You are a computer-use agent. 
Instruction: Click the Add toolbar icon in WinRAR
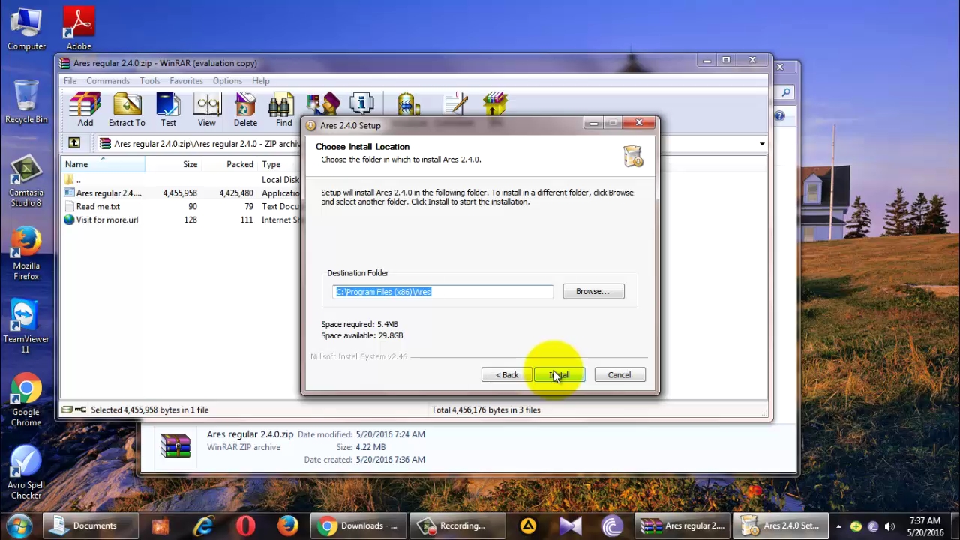85,109
